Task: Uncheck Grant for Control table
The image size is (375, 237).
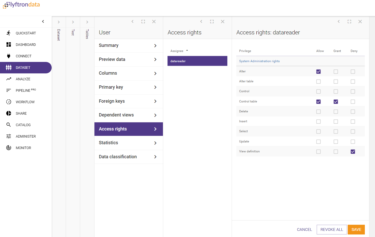Action: [336, 102]
